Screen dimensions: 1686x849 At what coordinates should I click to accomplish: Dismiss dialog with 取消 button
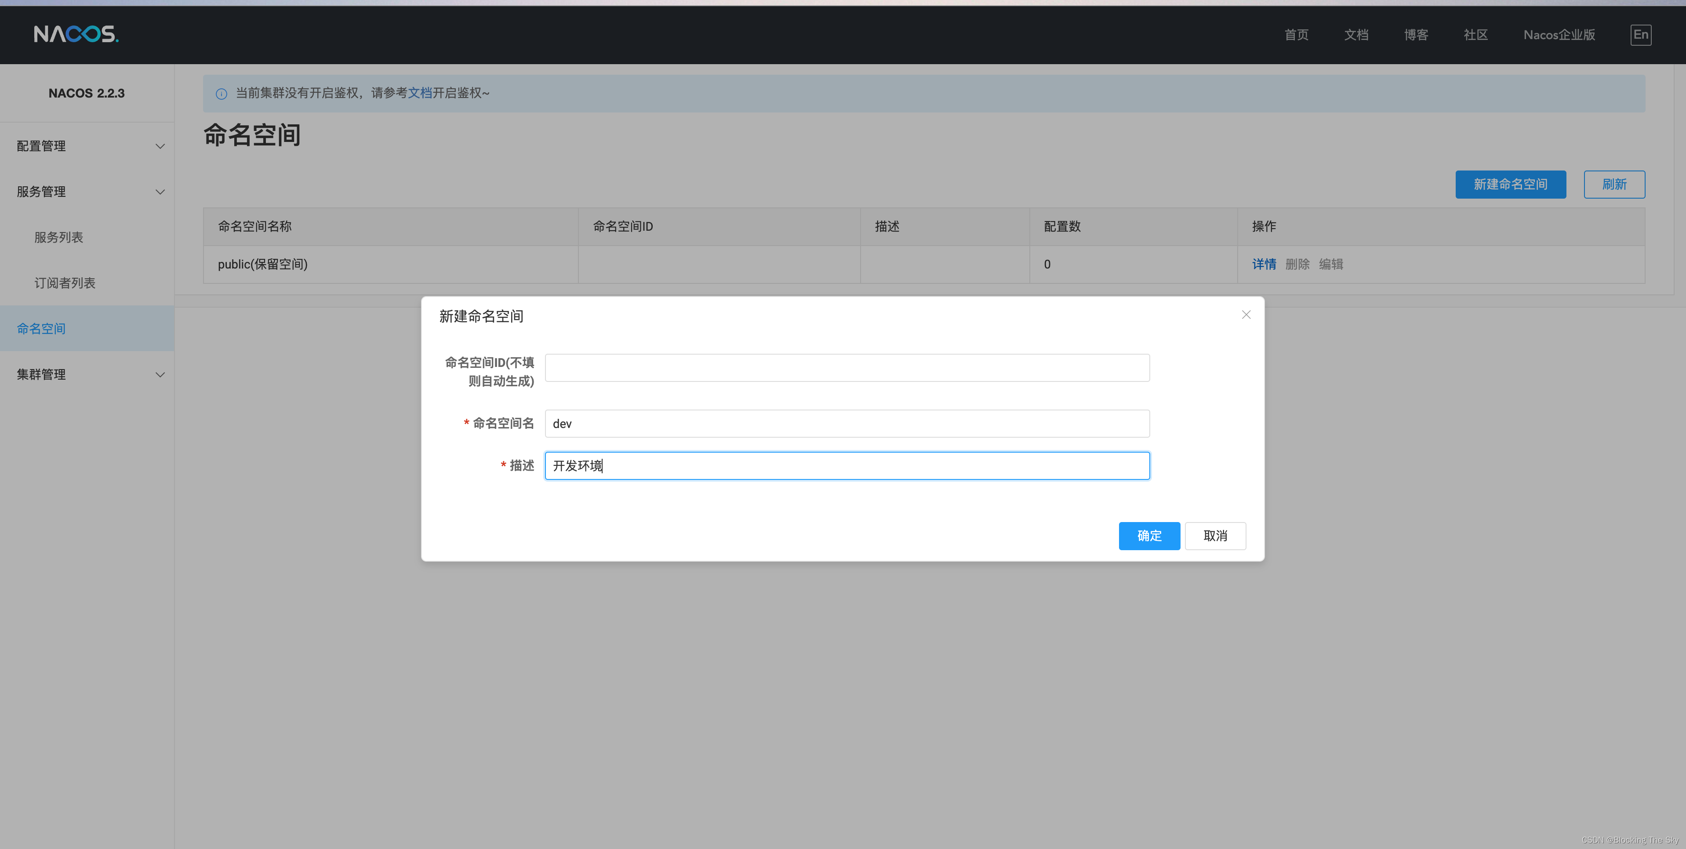tap(1215, 536)
